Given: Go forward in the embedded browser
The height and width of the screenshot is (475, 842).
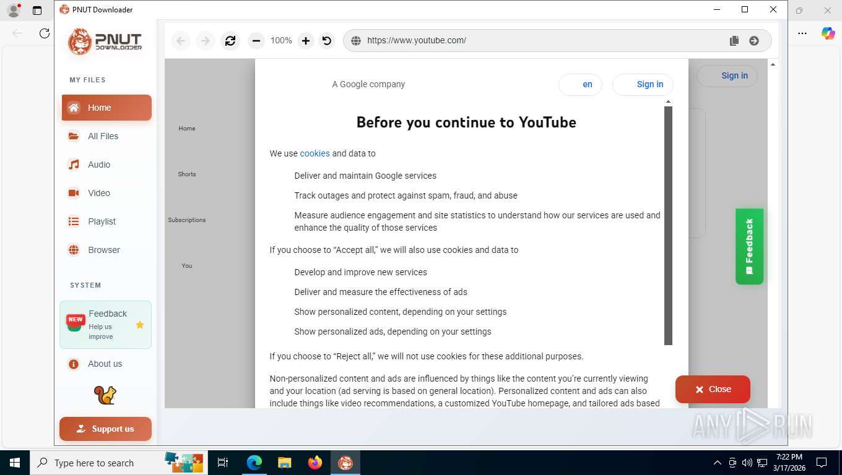Looking at the screenshot, I should point(205,41).
